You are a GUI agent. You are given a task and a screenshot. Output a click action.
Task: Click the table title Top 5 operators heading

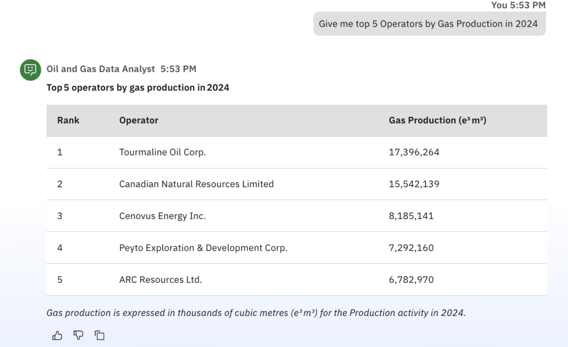138,87
